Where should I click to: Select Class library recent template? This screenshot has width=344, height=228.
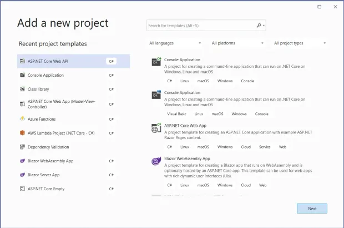coord(73,89)
